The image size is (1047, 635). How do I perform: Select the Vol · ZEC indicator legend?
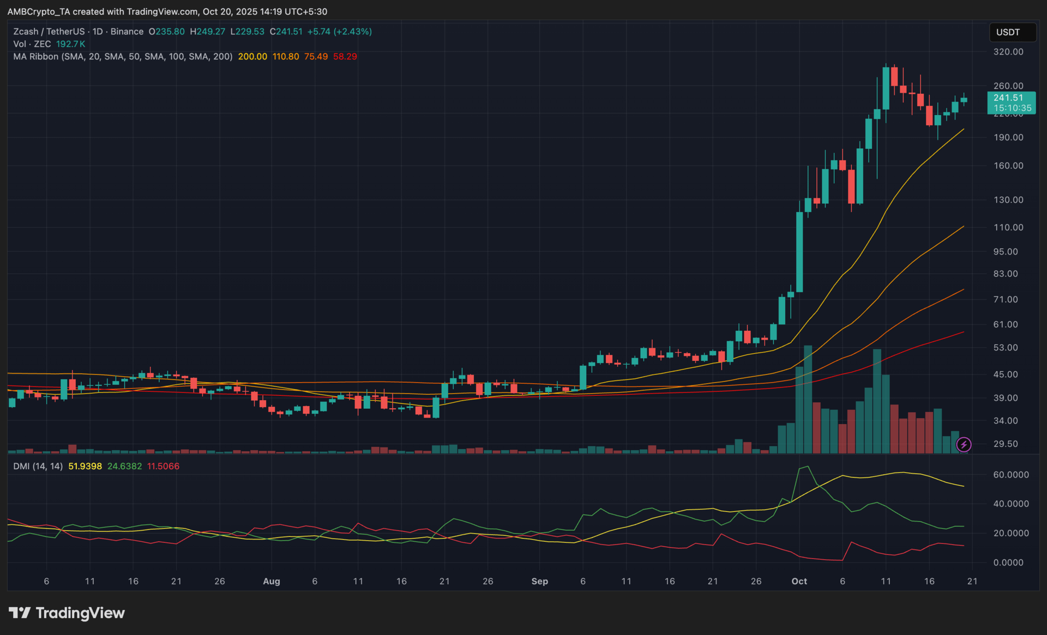[32, 44]
